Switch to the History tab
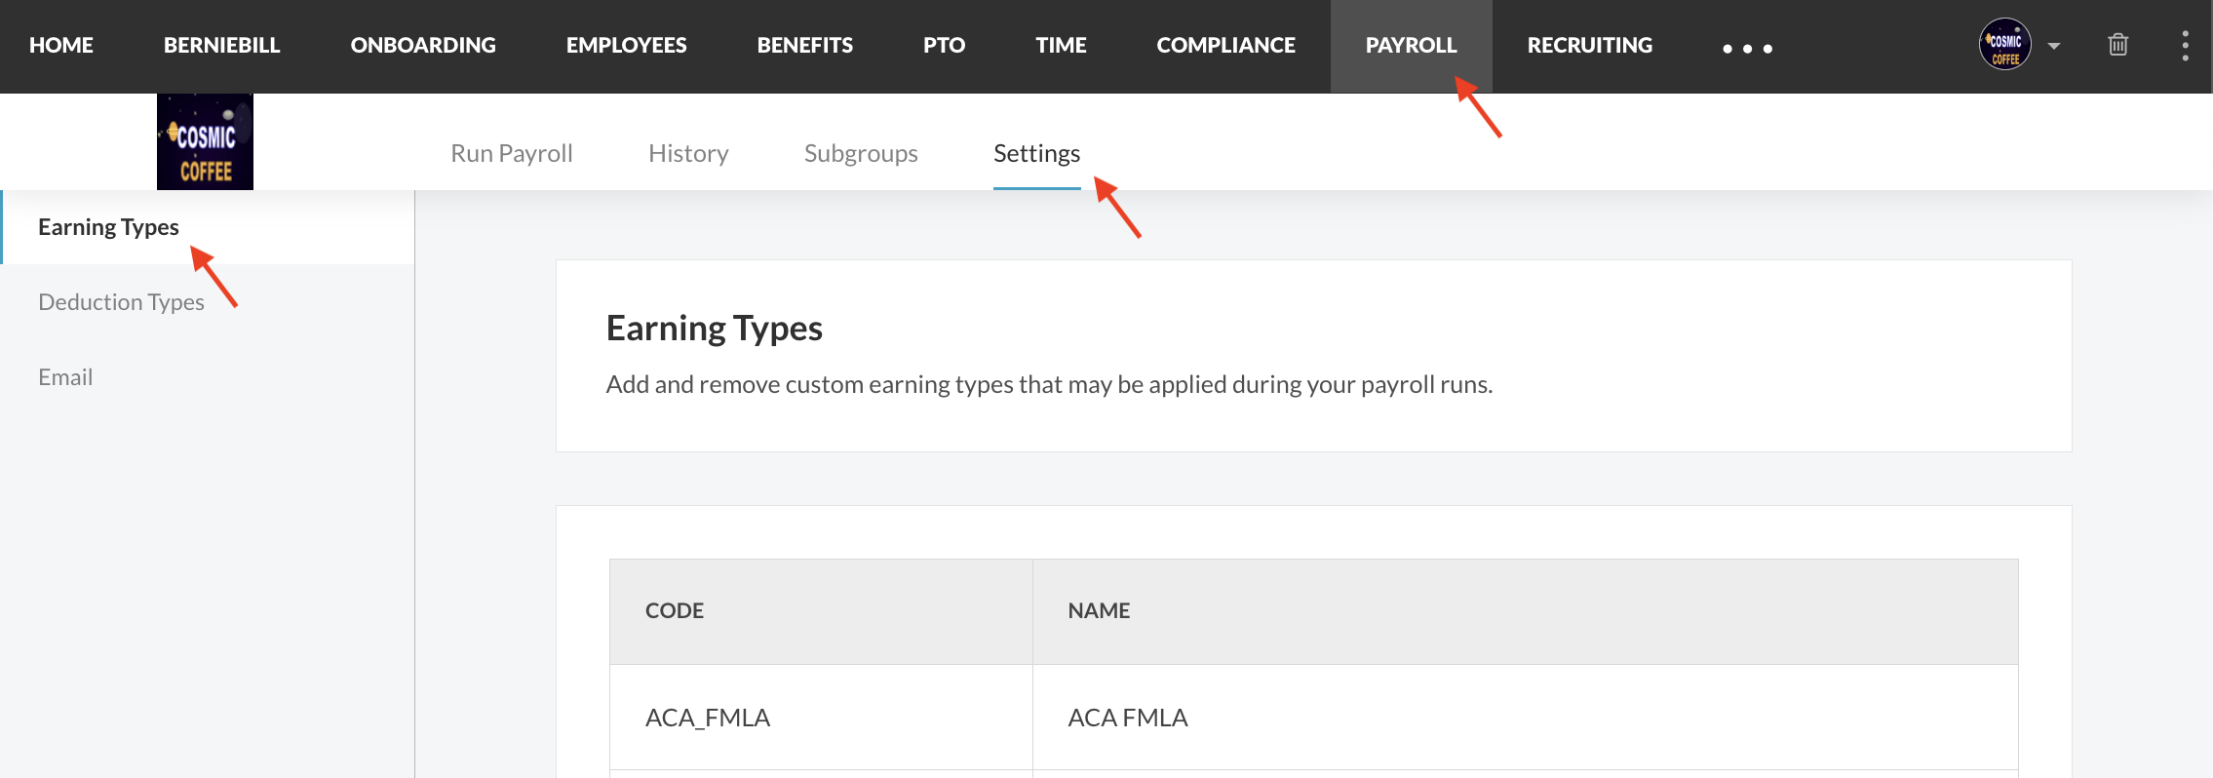This screenshot has height=778, width=2213. point(688,154)
